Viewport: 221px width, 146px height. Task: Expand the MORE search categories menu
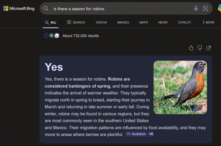click(x=209, y=22)
